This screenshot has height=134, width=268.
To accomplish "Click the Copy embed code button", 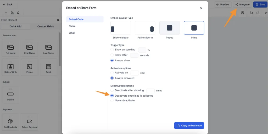I will pyautogui.click(x=189, y=125).
